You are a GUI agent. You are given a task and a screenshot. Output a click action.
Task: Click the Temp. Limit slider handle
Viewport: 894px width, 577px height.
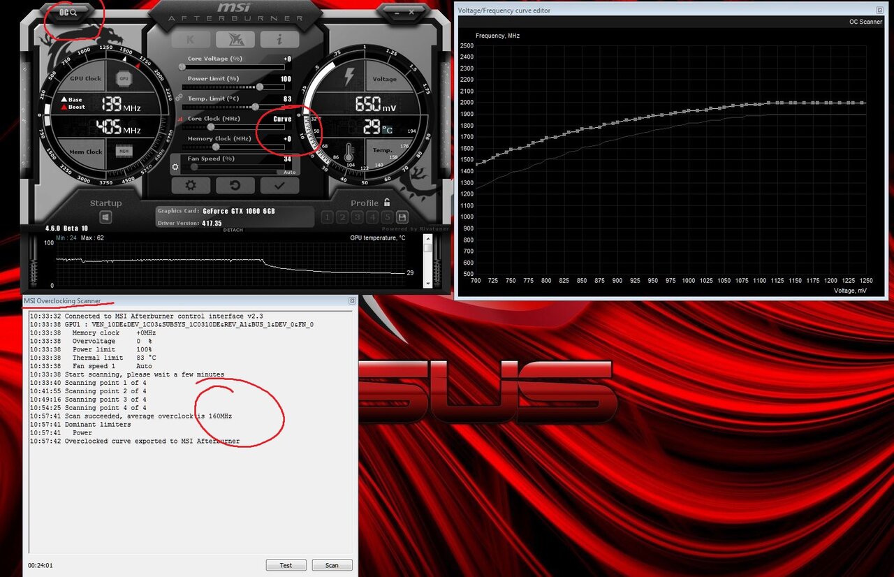tap(255, 107)
